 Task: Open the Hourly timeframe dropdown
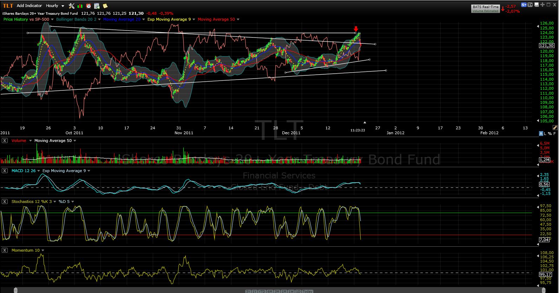[x=55, y=6]
